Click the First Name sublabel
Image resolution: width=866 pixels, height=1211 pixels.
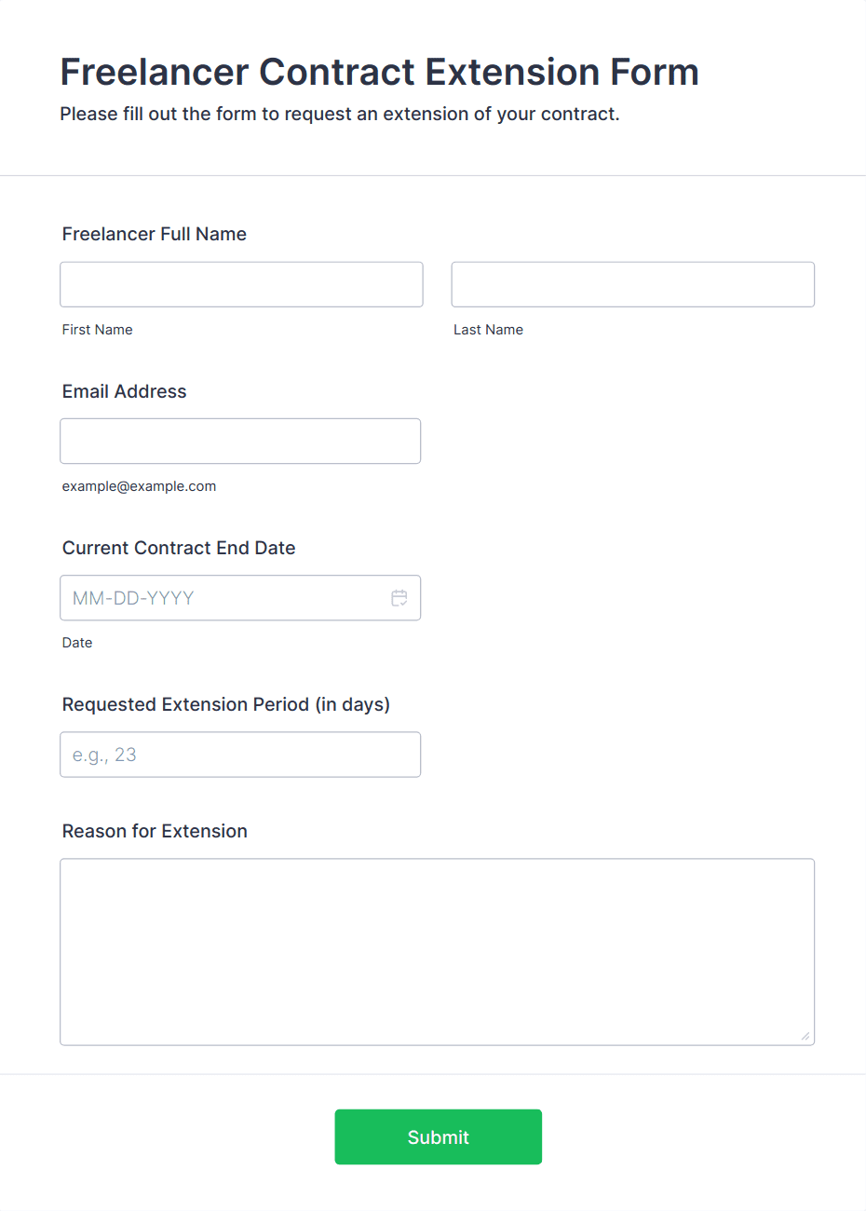point(98,330)
